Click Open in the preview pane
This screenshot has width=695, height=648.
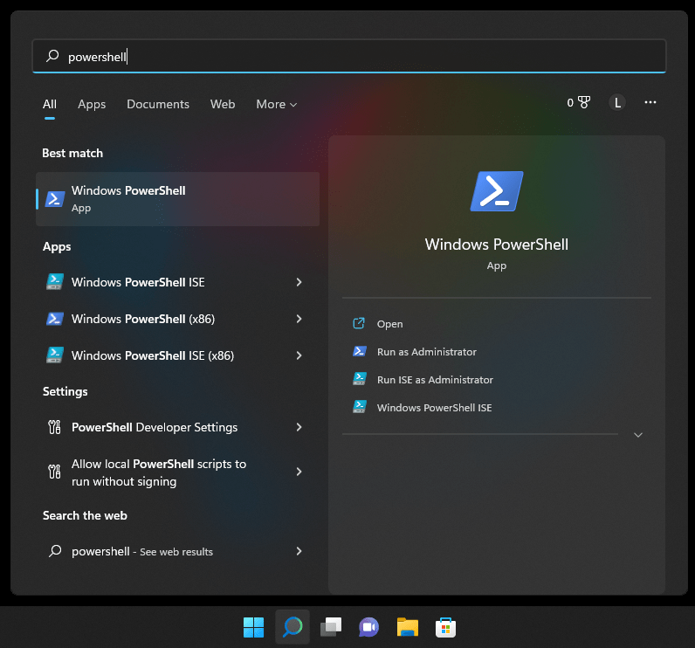[389, 324]
